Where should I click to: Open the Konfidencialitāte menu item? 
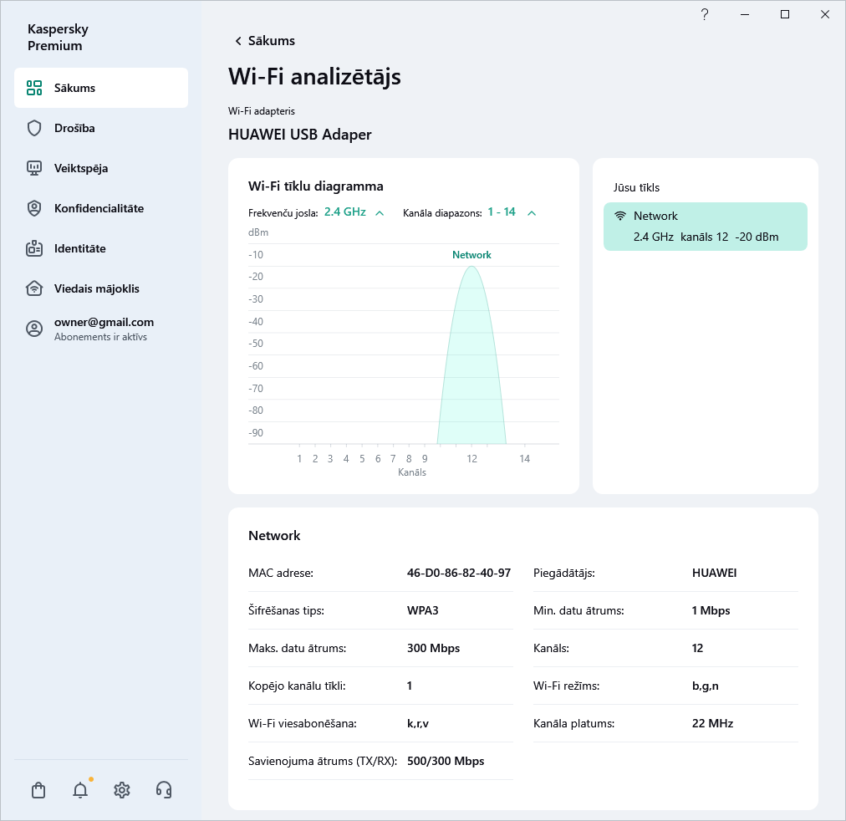click(x=99, y=208)
